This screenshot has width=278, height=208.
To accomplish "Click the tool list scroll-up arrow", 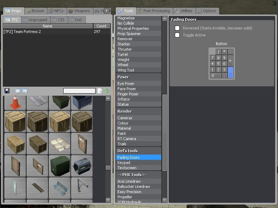I will tap(164, 19).
